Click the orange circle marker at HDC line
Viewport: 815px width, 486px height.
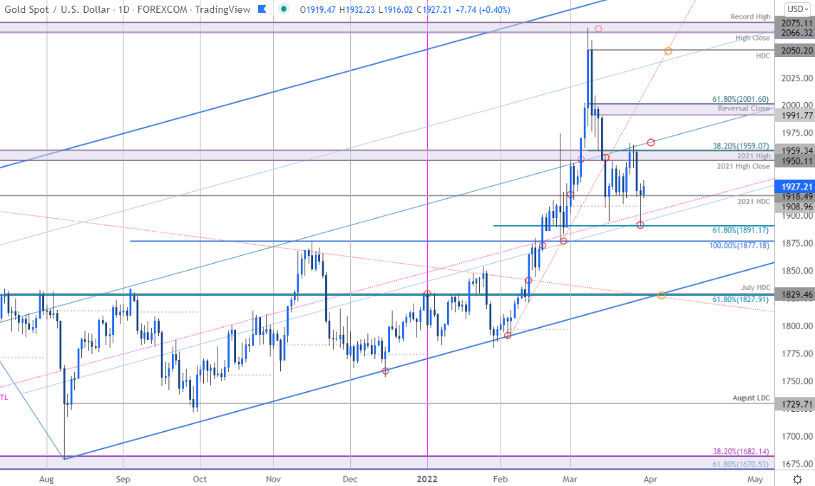coord(668,51)
